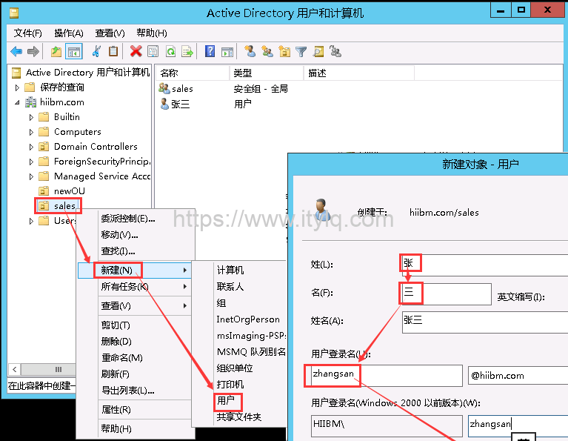The width and height of the screenshot is (568, 441).
Task: Open the 操作(A) menu
Action: click(x=69, y=33)
